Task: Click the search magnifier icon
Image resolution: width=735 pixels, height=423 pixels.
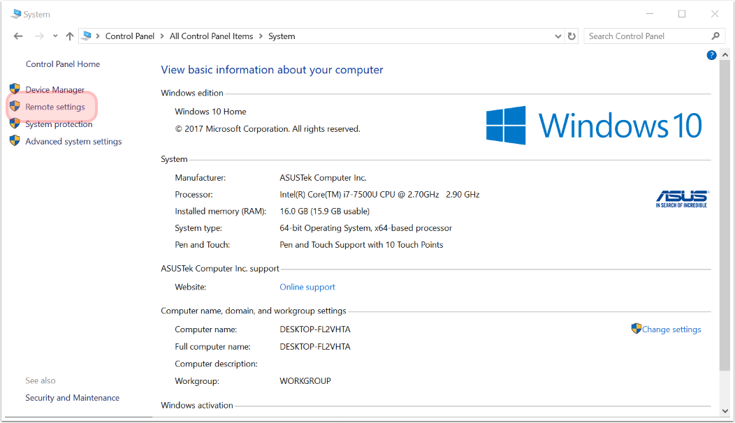Action: pos(715,36)
